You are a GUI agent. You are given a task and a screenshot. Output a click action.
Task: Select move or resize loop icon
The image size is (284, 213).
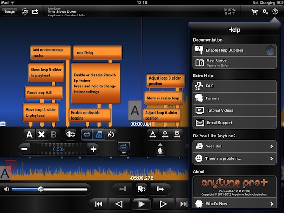(x=165, y=135)
